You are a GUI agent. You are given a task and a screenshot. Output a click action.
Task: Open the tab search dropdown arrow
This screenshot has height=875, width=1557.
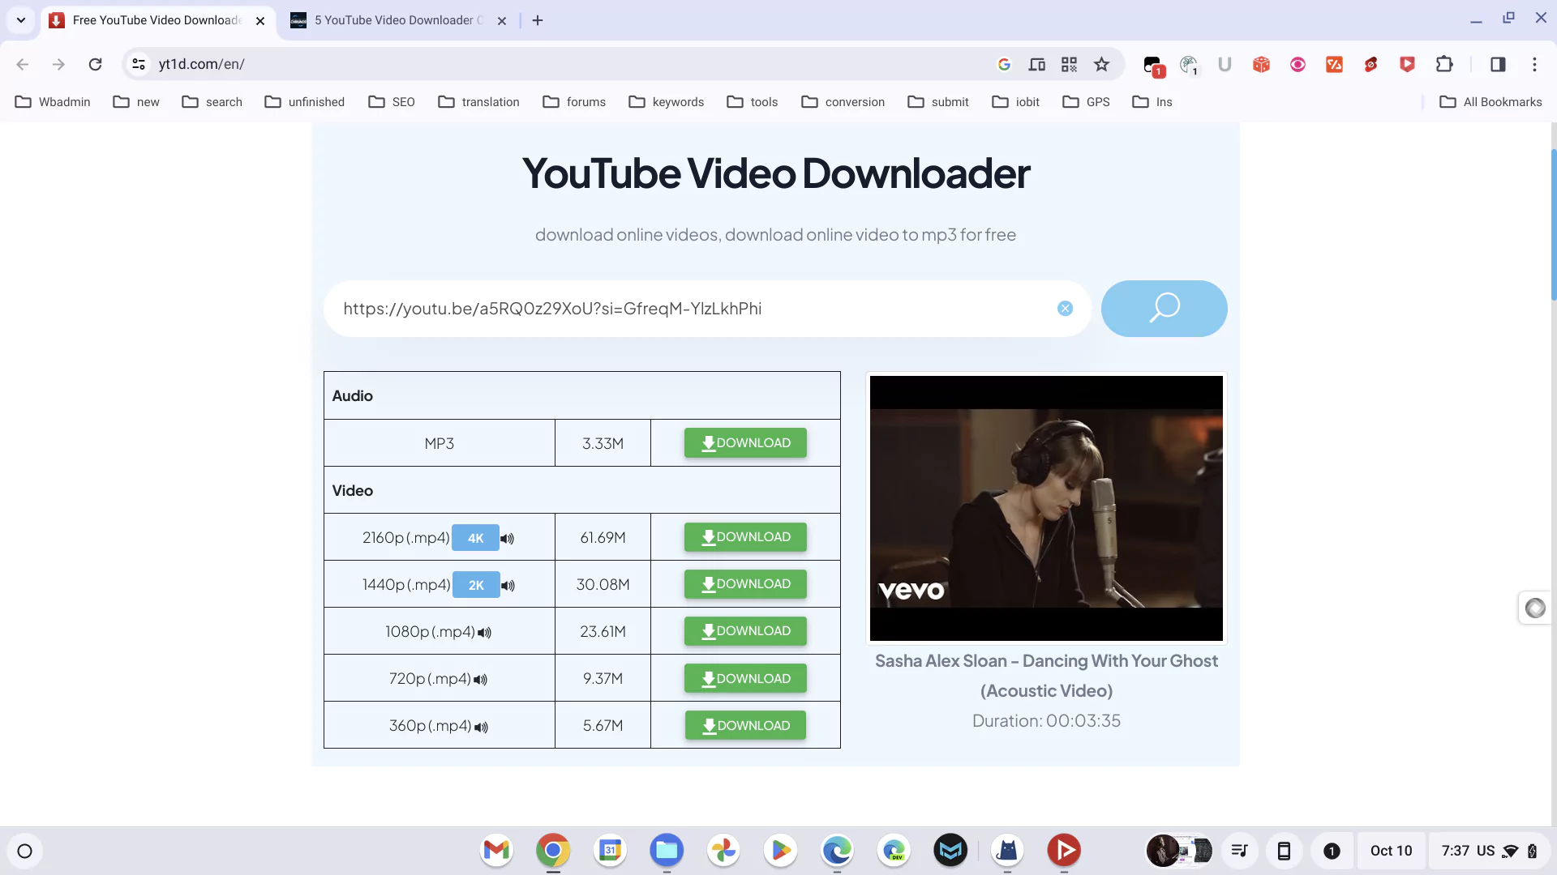(19, 20)
